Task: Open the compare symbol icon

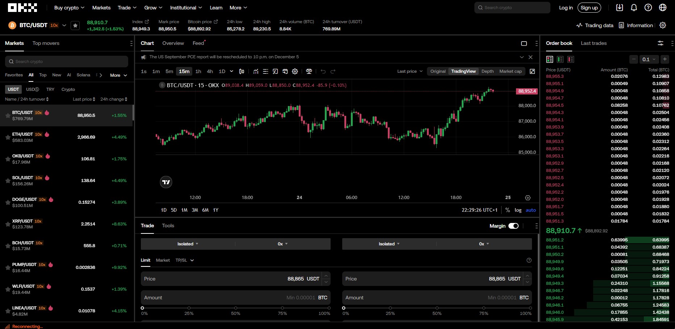Action: [309, 71]
